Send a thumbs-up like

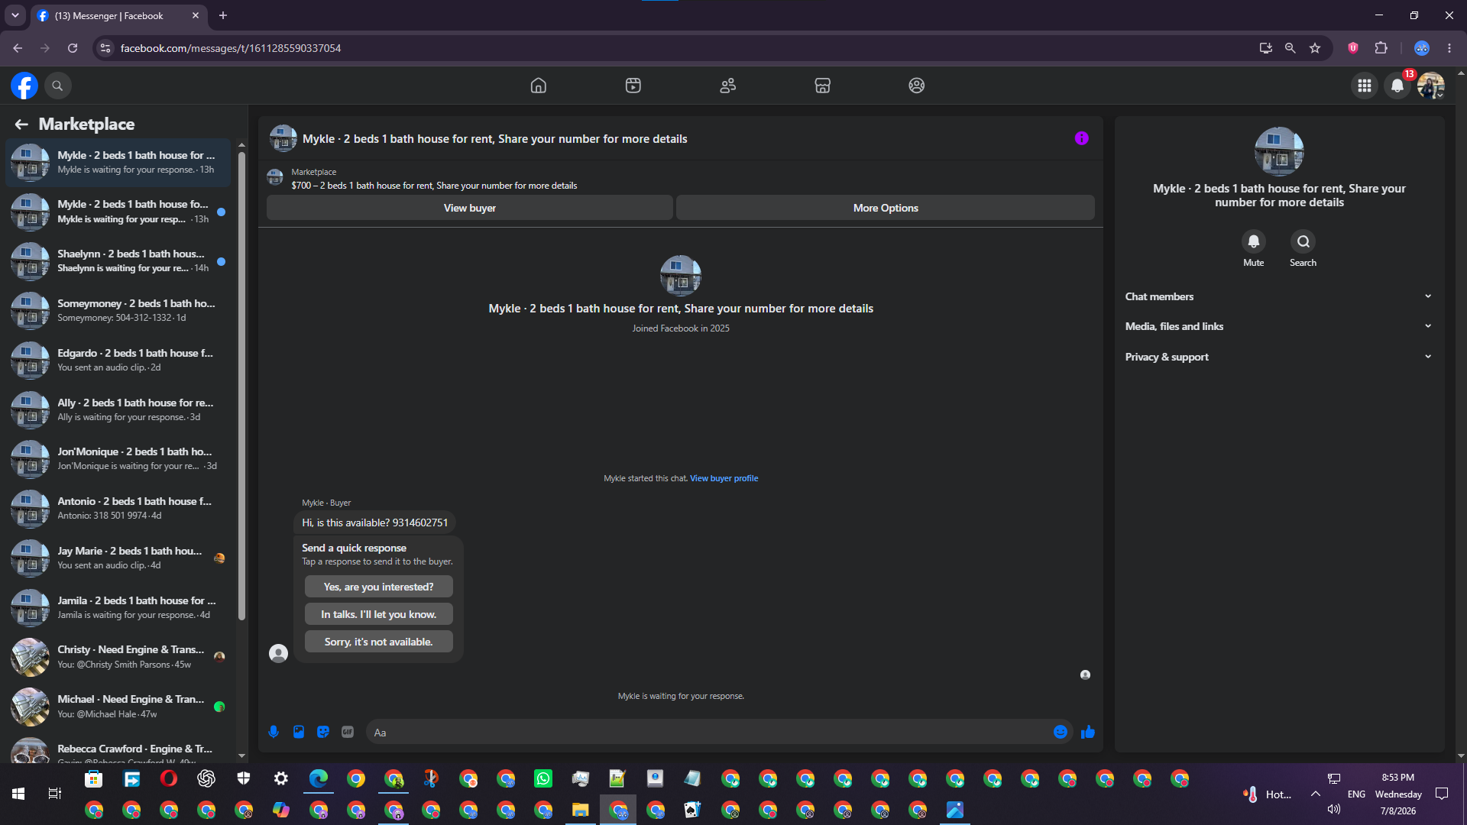coord(1088,732)
